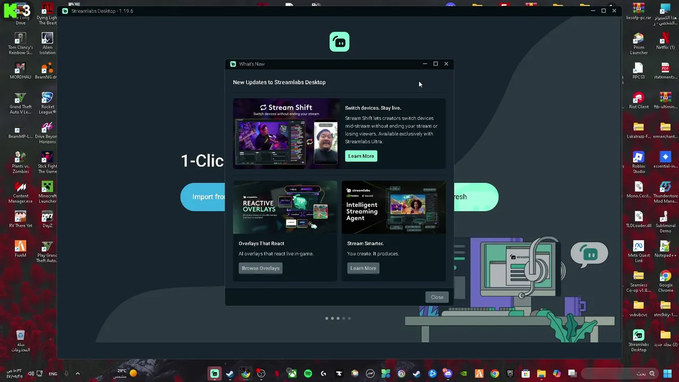Select the TLDLoader.dll file on desktop
The image size is (679, 382).
click(x=639, y=220)
